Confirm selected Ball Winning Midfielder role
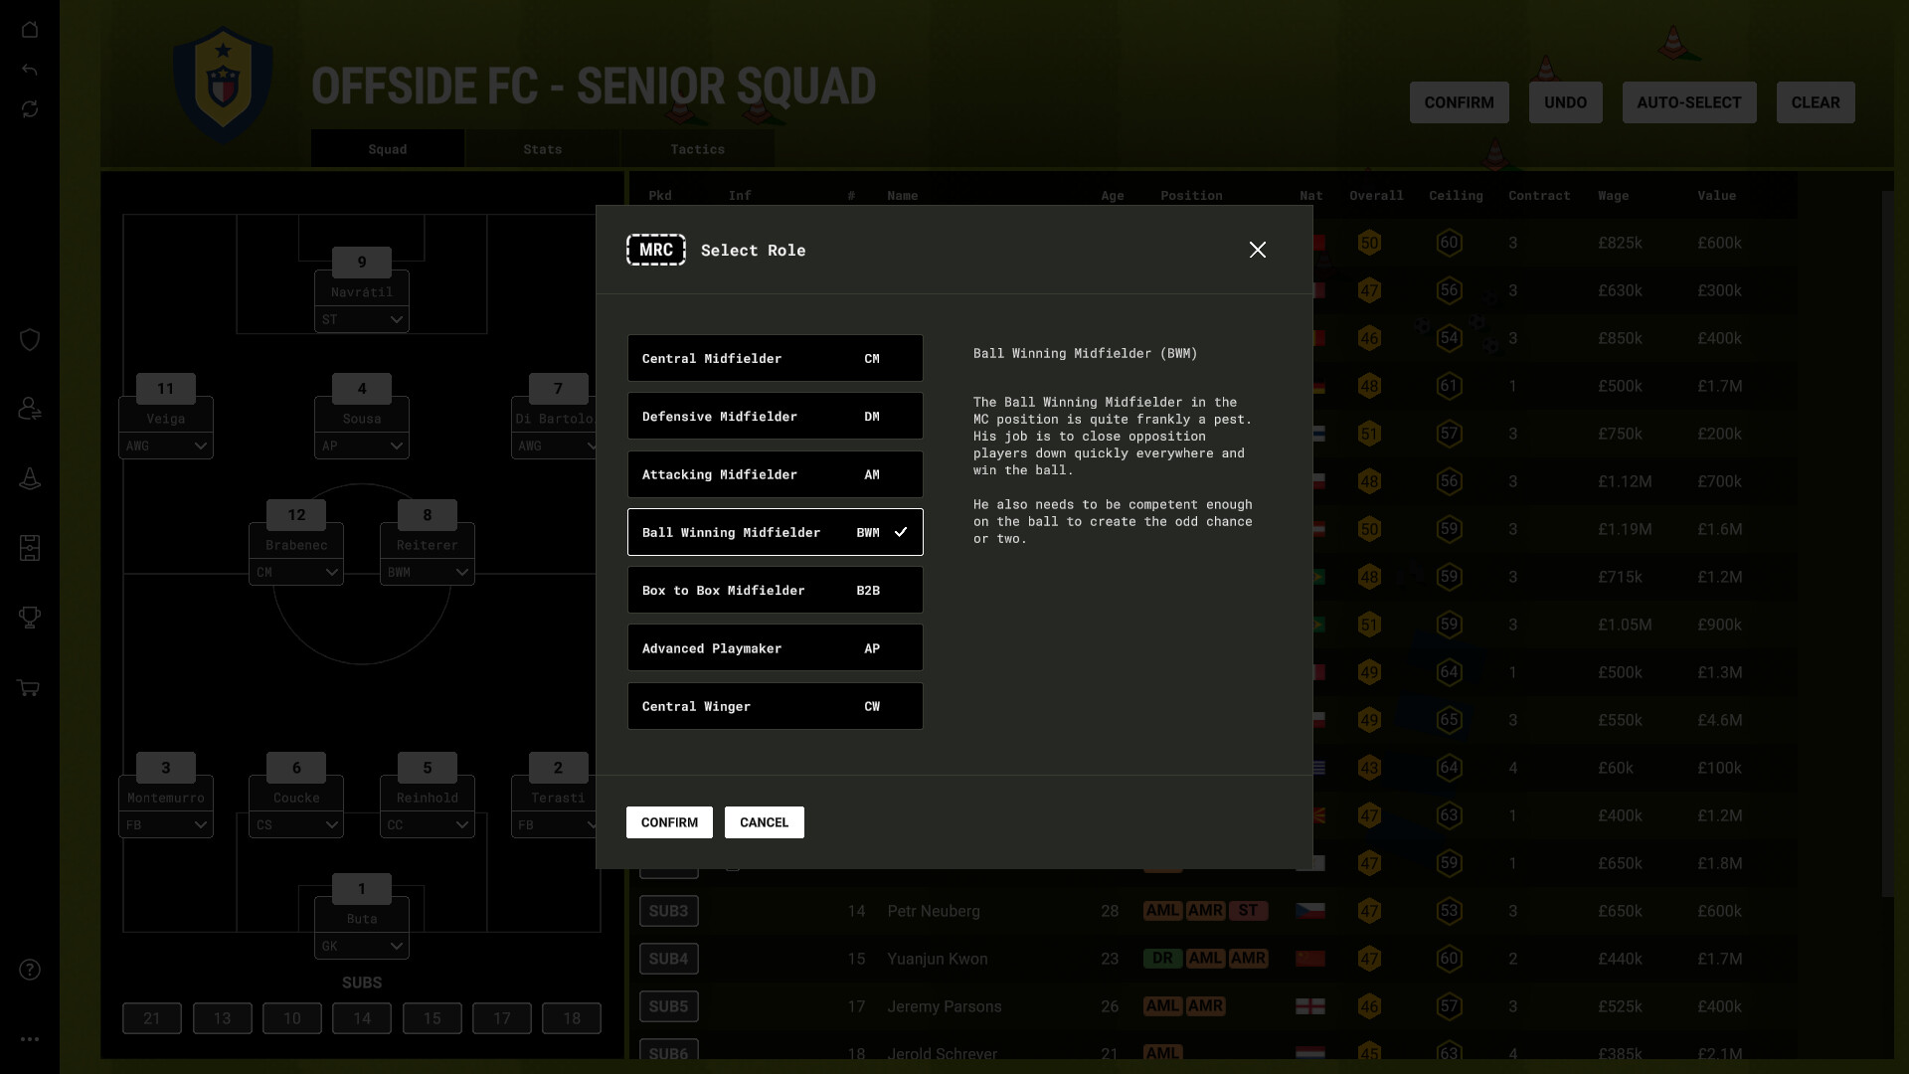The image size is (1909, 1074). [x=667, y=820]
